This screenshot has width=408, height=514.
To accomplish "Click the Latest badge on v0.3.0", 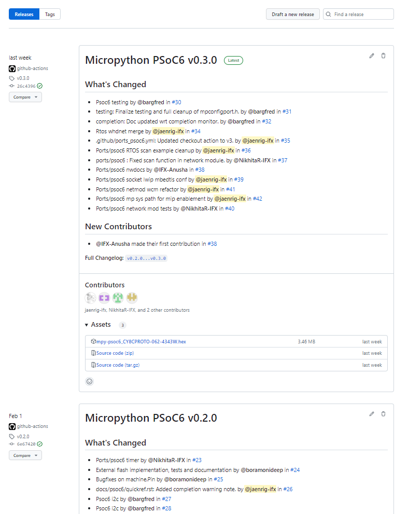I will point(233,60).
